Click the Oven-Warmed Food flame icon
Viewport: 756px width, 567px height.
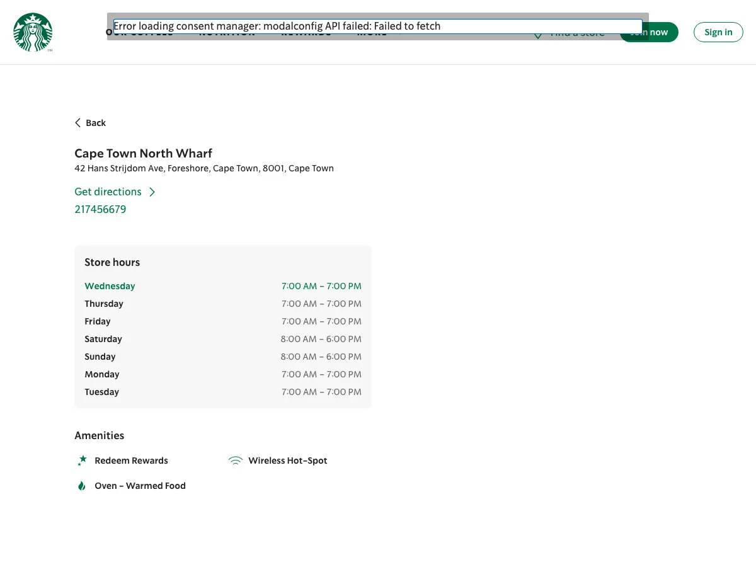[x=81, y=486]
